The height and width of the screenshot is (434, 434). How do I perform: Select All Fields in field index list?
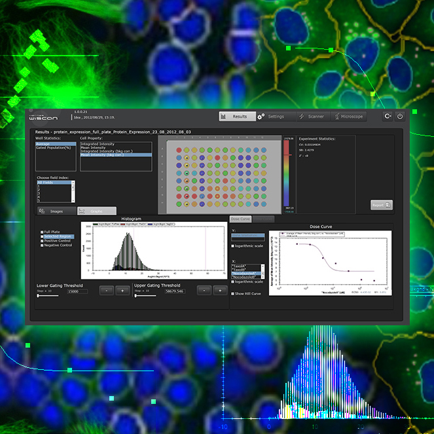(47, 183)
